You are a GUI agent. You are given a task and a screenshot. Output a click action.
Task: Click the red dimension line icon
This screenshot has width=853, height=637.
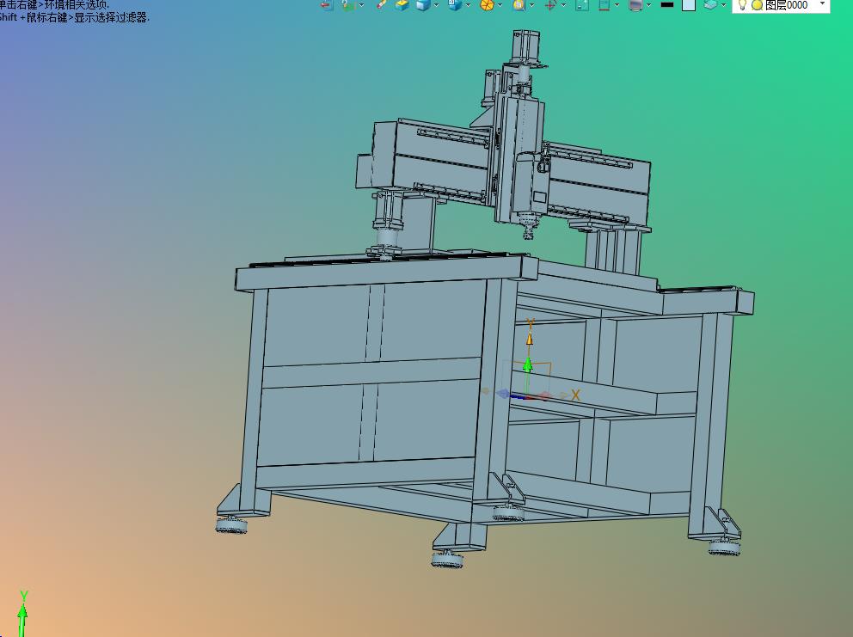pyautogui.click(x=604, y=5)
